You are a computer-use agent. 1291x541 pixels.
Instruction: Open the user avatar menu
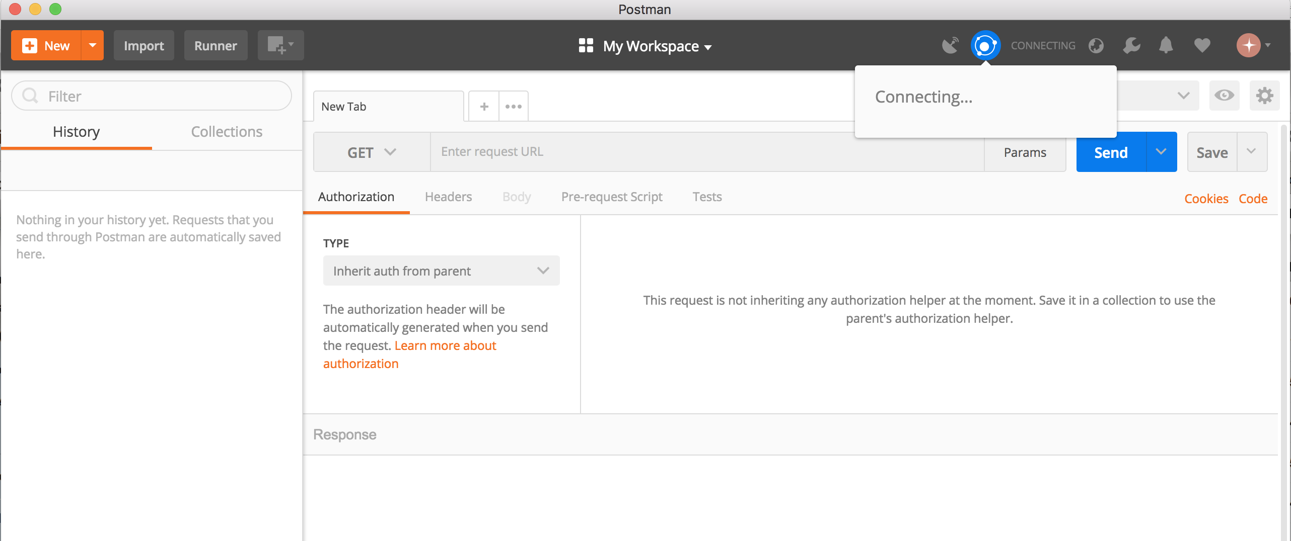click(x=1253, y=46)
